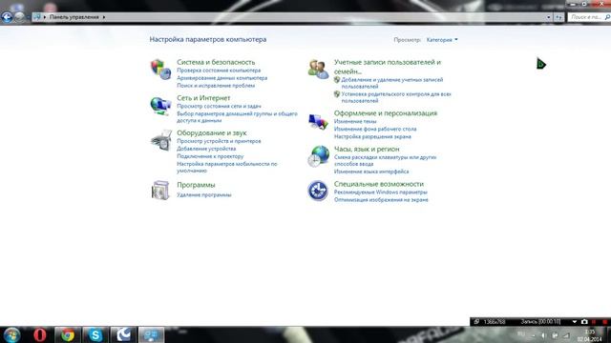Screen dimensions: 611x343
Task: Open Учетные записи пользователей heading
Action: 388,67
